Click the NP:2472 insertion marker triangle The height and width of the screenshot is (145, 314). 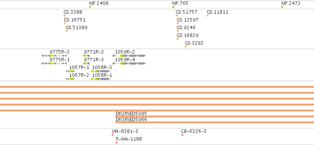click(282, 7)
